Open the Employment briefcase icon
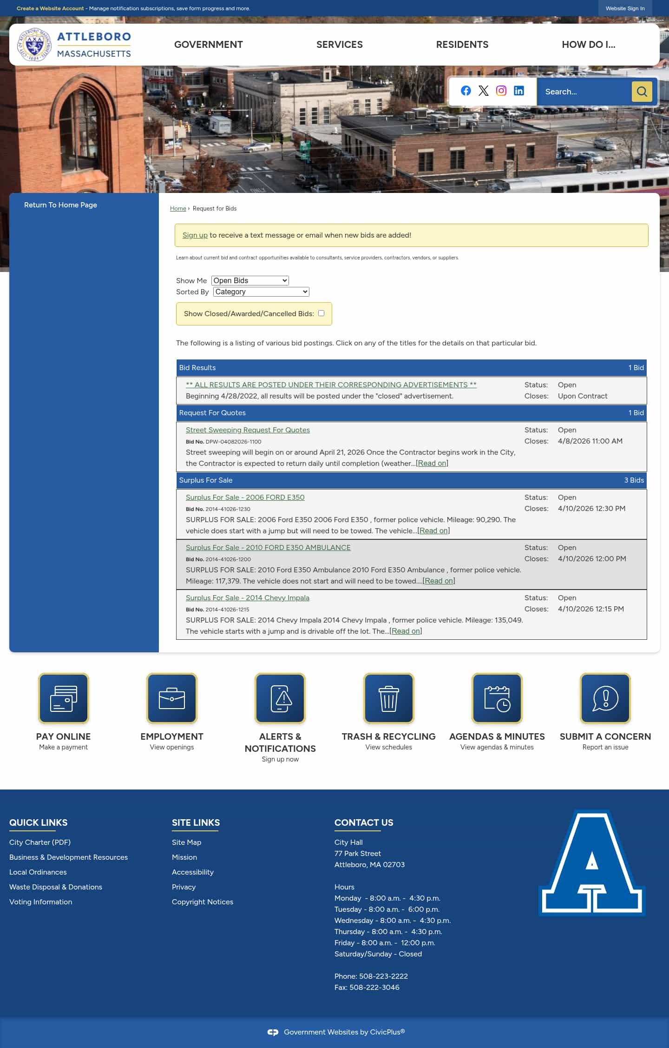Image resolution: width=669 pixels, height=1048 pixels. (x=172, y=698)
